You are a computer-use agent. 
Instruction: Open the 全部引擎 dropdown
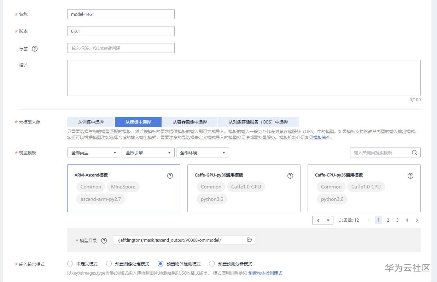[x=148, y=152]
